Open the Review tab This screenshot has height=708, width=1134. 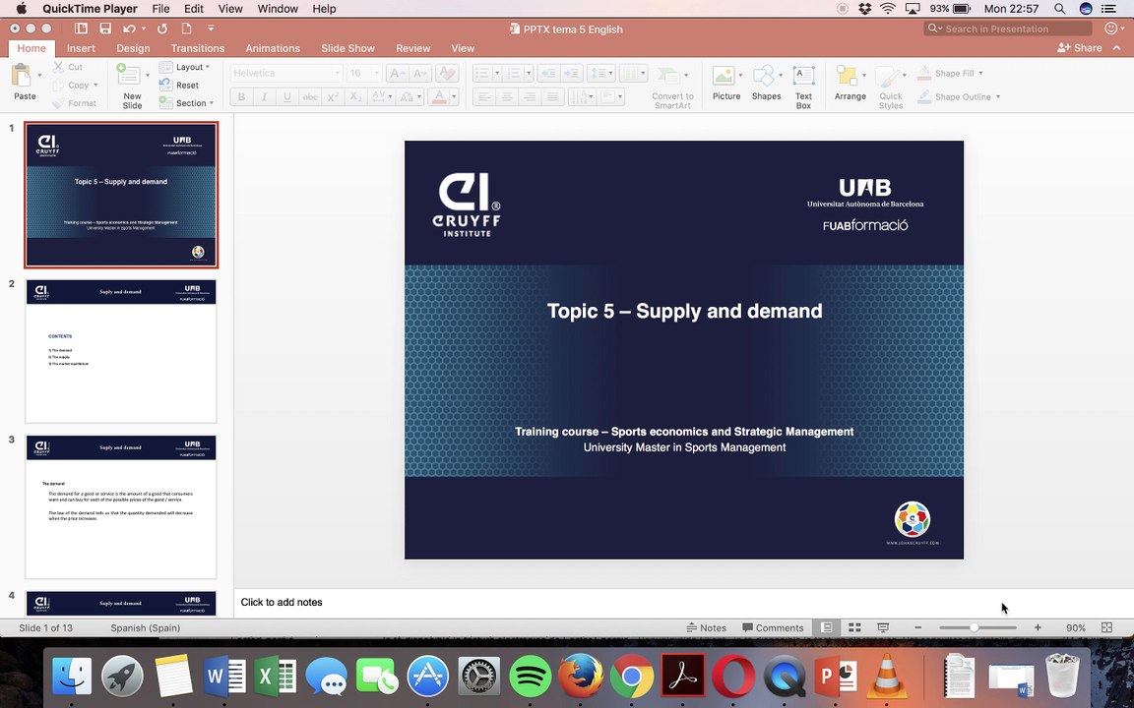(413, 47)
